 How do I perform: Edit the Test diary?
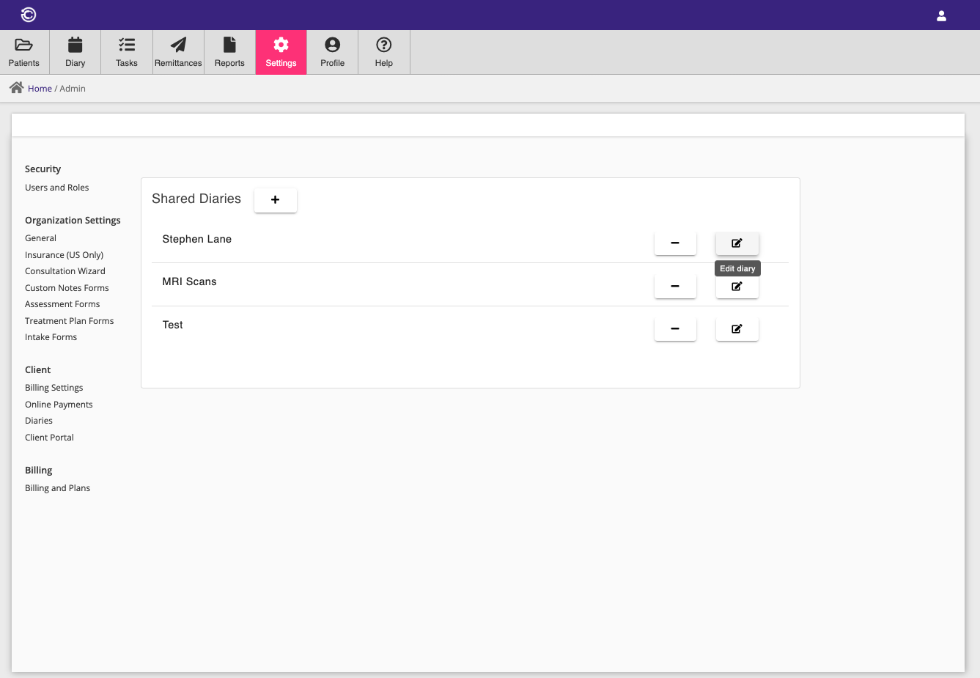[737, 329]
